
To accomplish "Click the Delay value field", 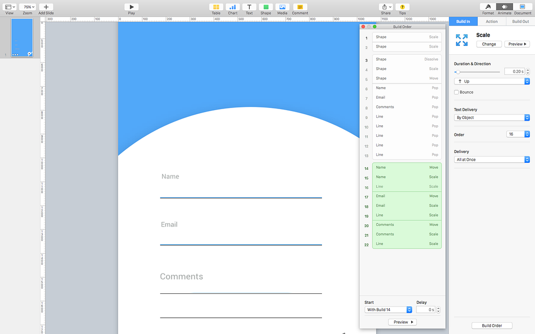I will (425, 310).
